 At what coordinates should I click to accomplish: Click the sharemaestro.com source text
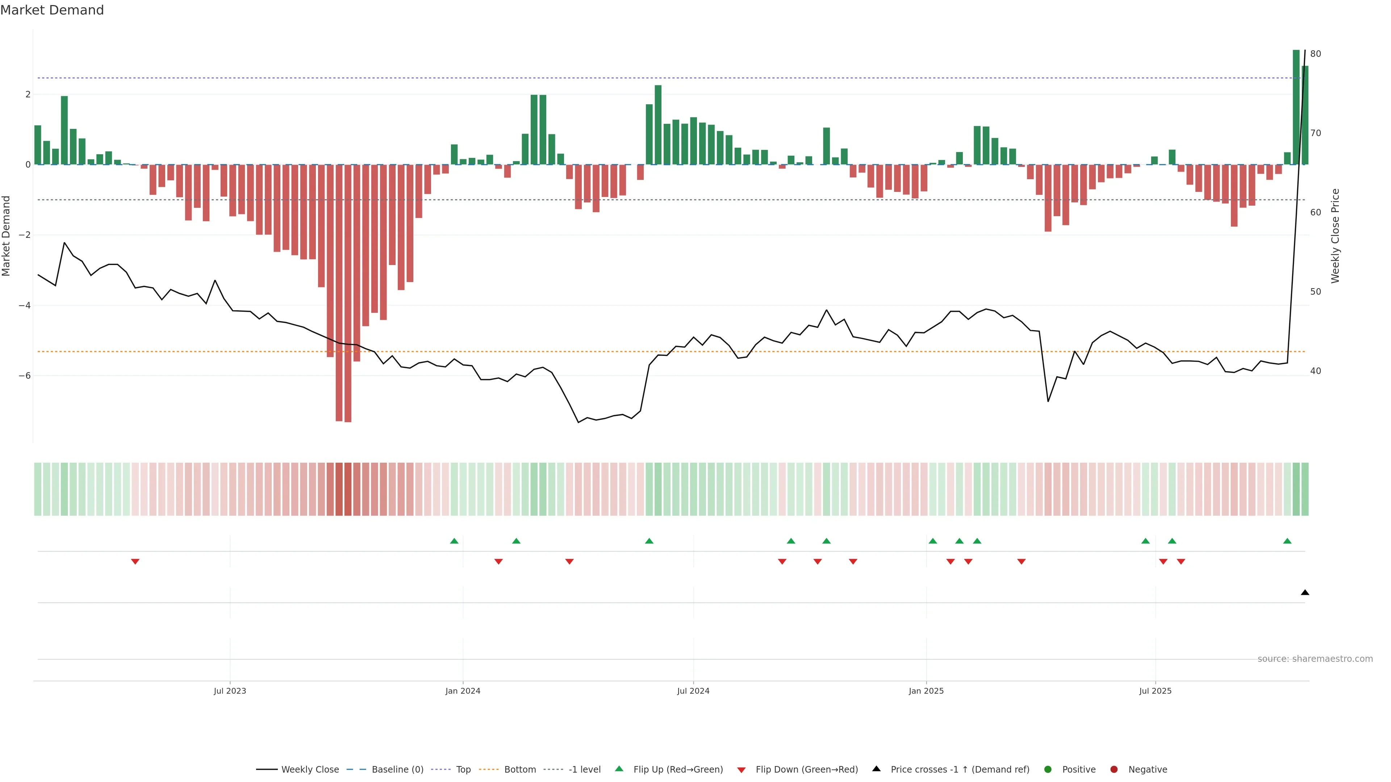[1315, 659]
